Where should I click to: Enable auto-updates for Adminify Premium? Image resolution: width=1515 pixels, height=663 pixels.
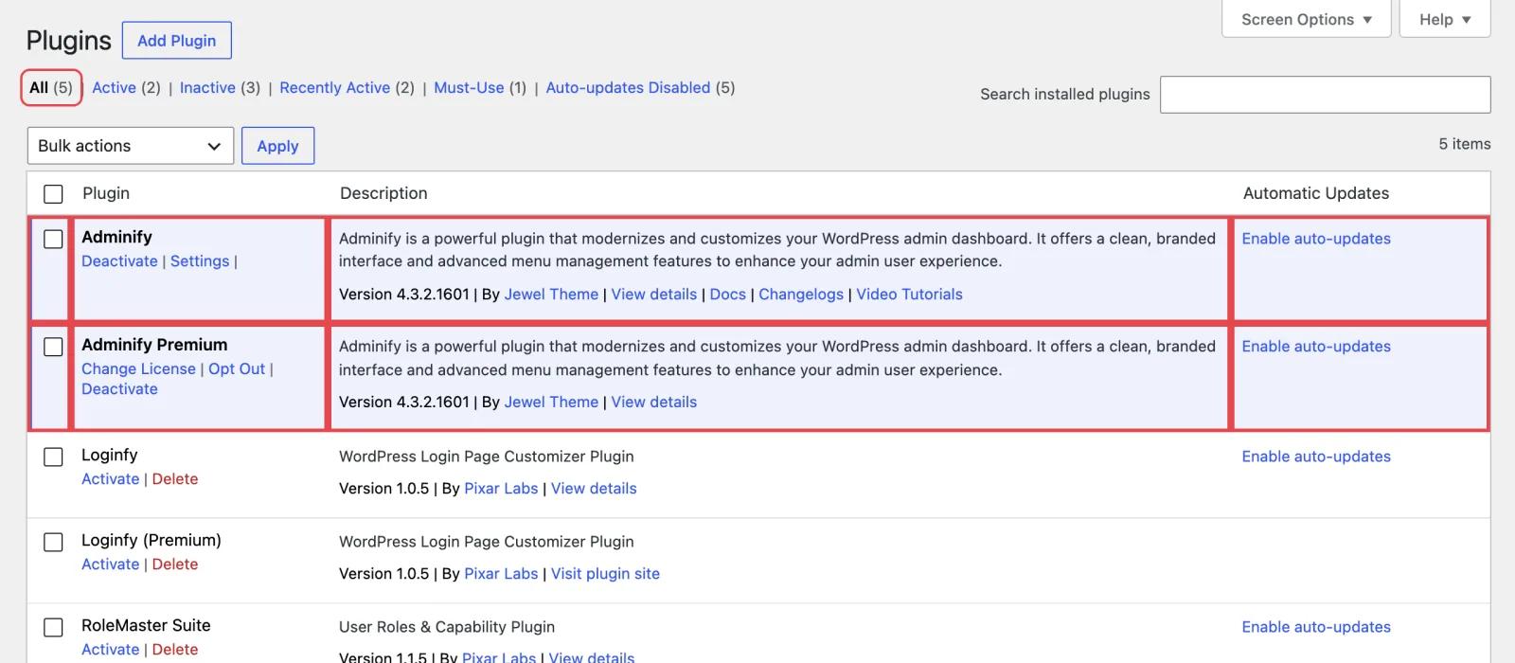tap(1316, 347)
